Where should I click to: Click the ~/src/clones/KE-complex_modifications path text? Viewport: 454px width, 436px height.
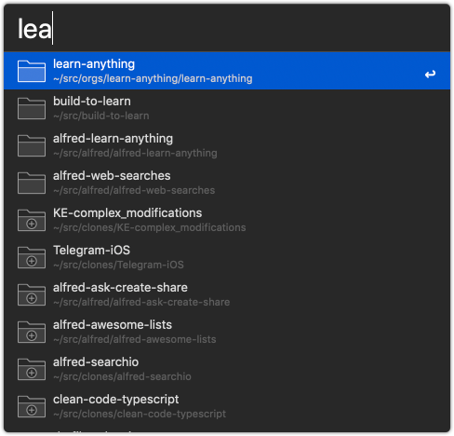click(x=150, y=227)
